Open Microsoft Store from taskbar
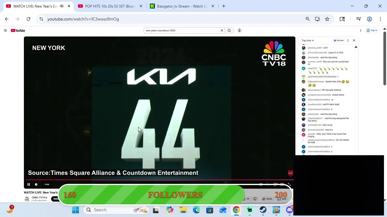The height and width of the screenshot is (217, 387). 210,210
